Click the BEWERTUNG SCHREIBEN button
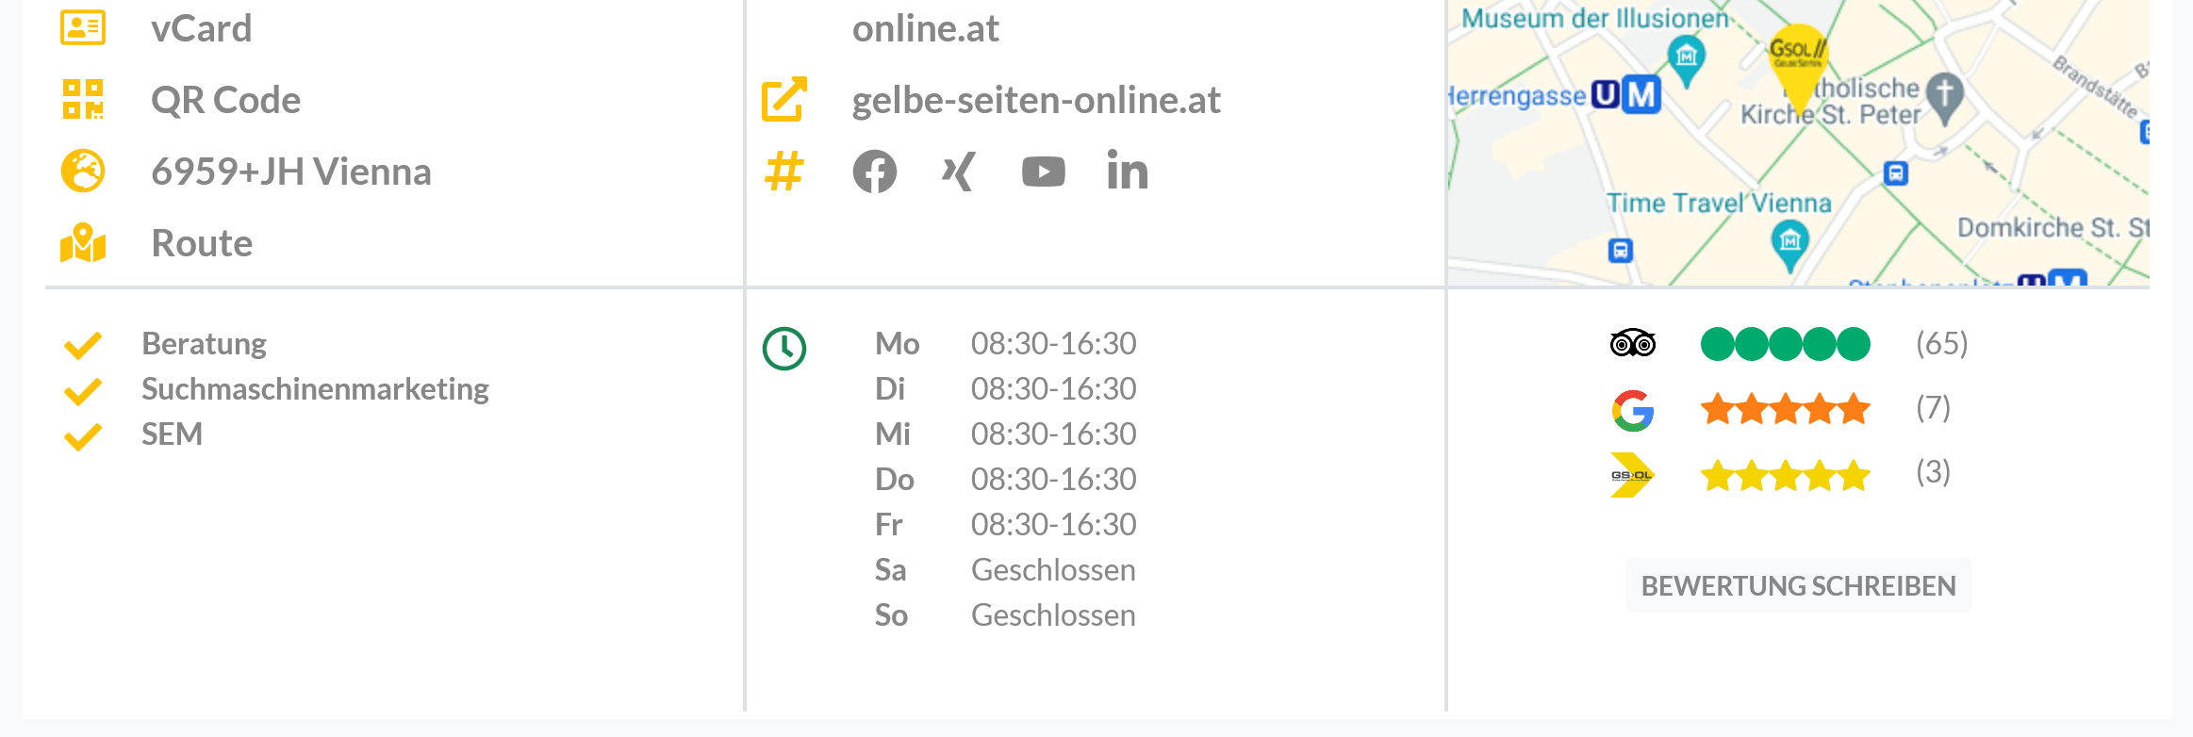2193x737 pixels. [1798, 586]
